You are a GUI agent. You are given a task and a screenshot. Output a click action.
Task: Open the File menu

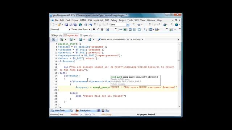(57, 20)
